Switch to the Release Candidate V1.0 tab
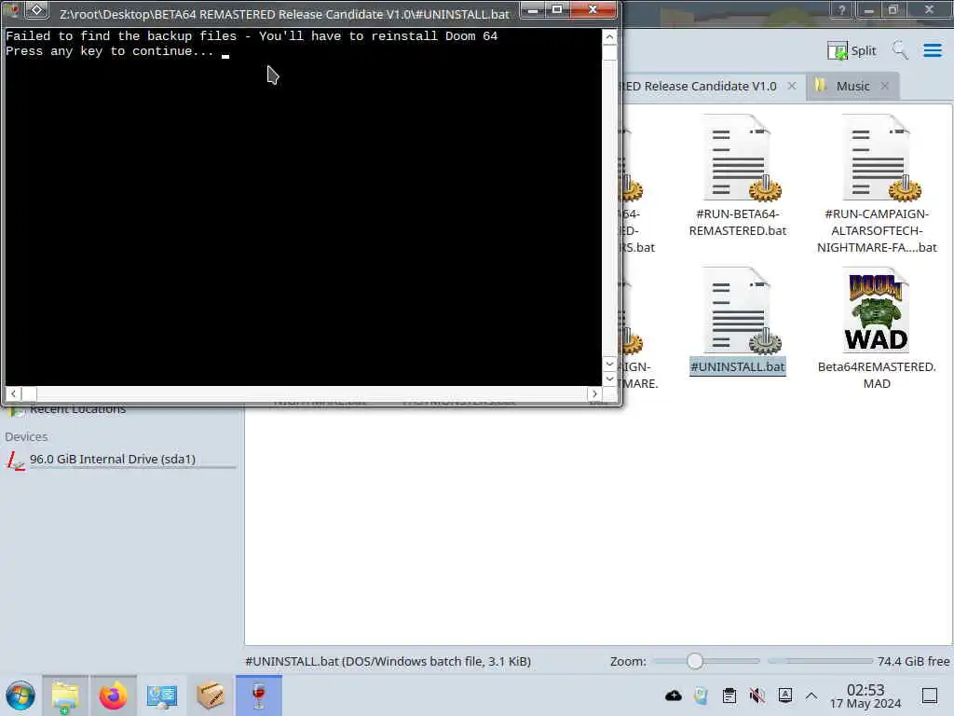The image size is (954, 716). [x=700, y=87]
